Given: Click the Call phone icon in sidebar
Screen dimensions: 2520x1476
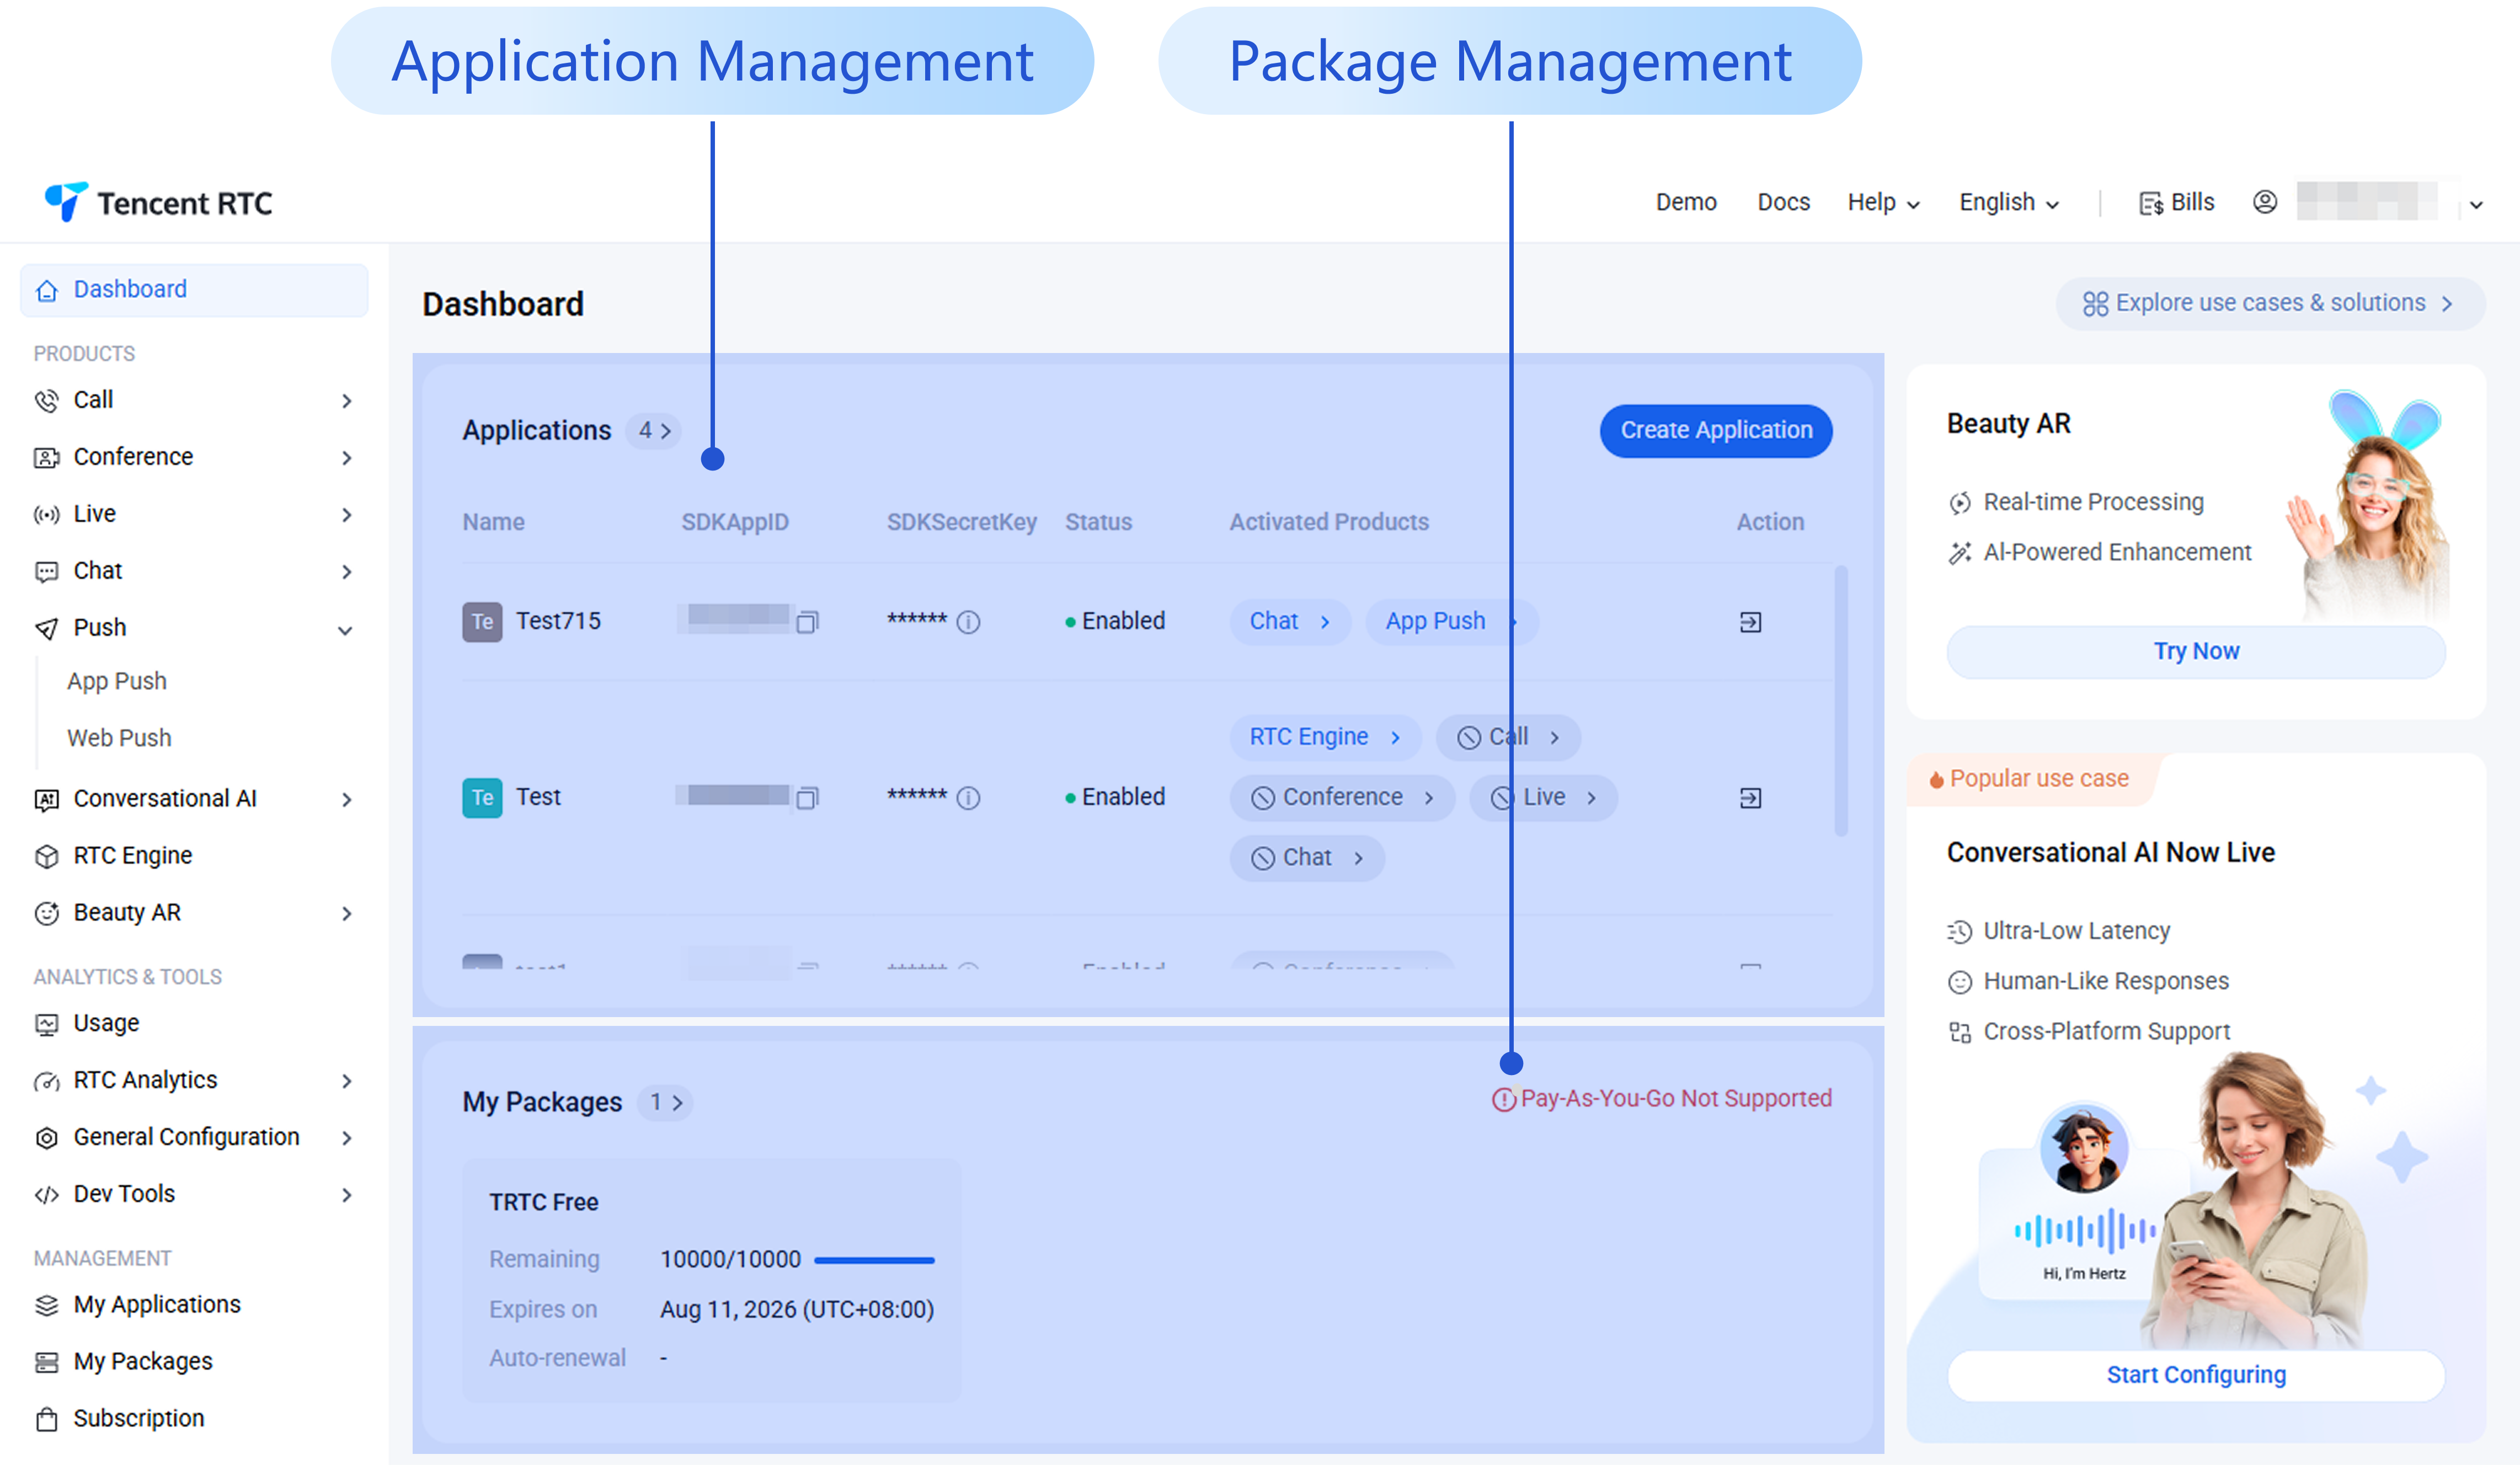Looking at the screenshot, I should [47, 401].
